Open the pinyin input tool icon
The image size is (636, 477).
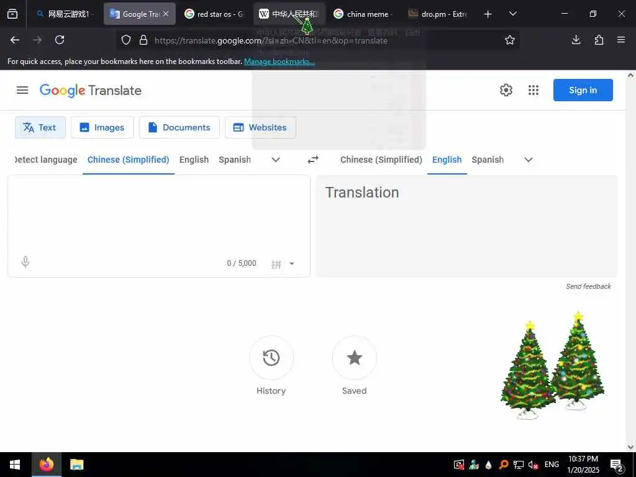tap(276, 265)
